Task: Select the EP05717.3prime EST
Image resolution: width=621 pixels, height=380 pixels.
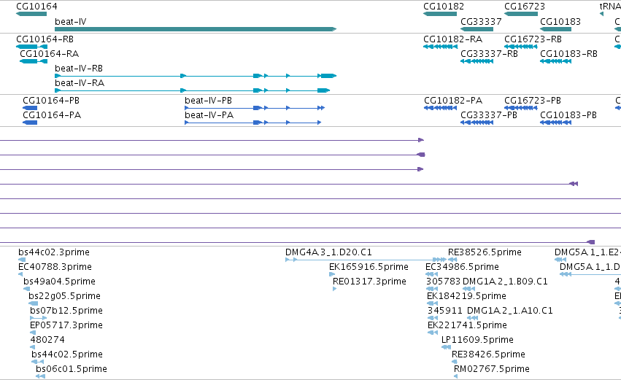Action: coord(33,333)
